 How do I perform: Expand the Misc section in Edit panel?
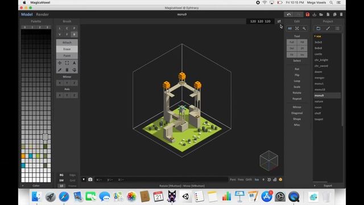[x=297, y=125]
